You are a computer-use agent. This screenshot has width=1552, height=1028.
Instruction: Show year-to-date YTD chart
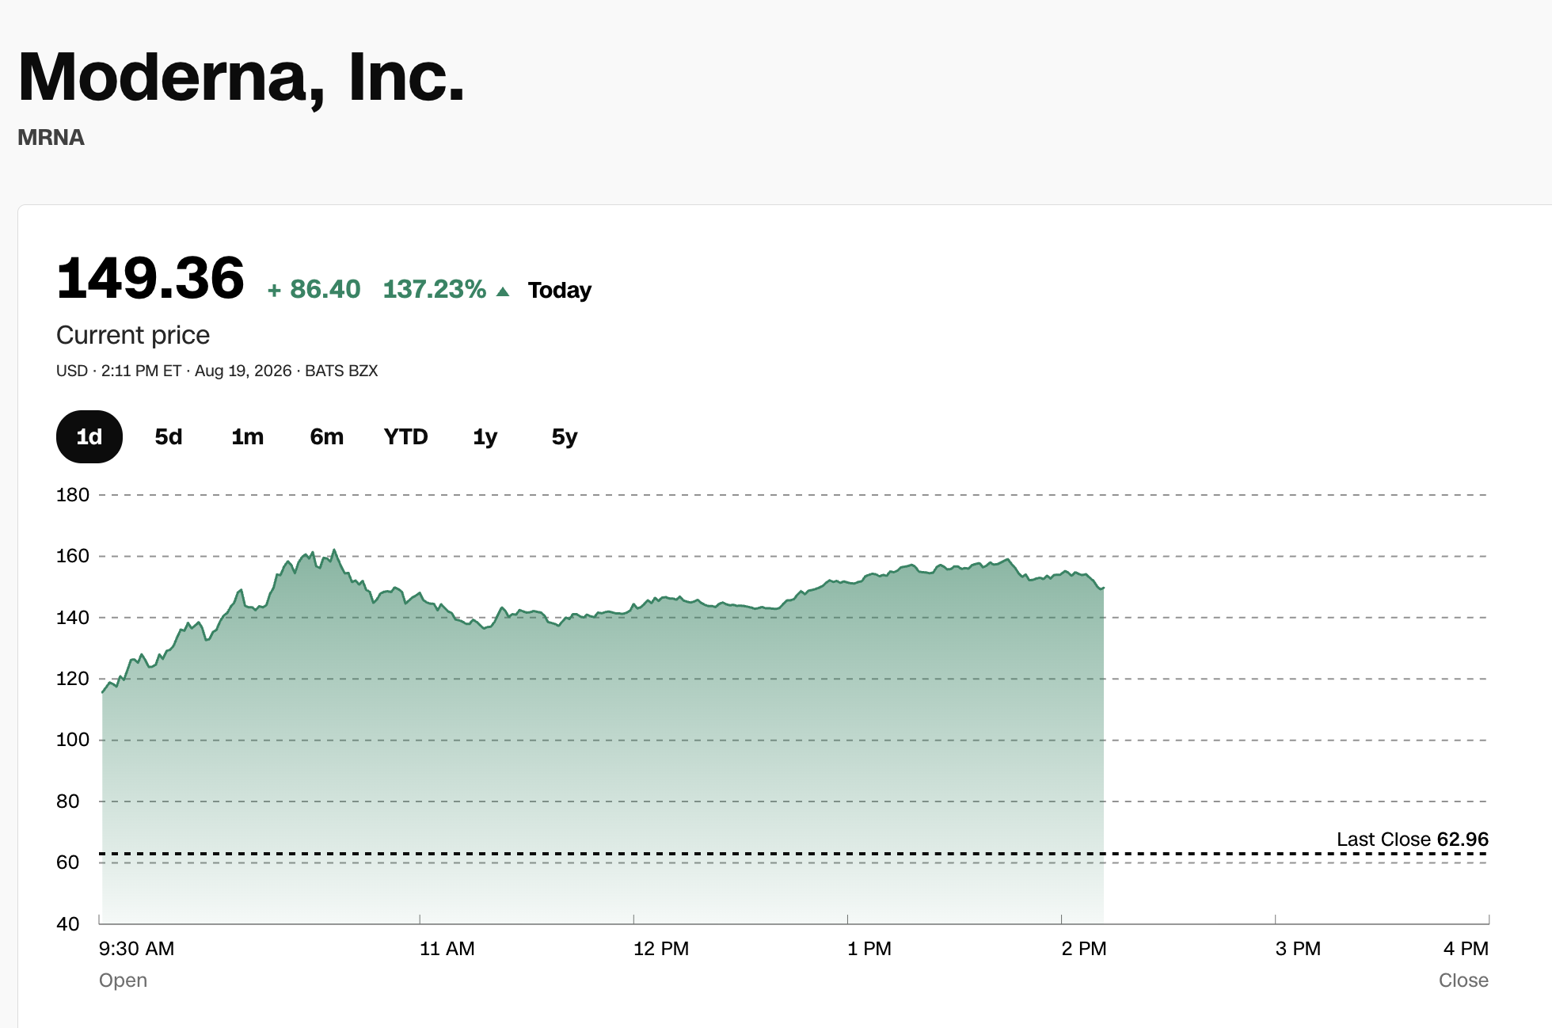(406, 436)
